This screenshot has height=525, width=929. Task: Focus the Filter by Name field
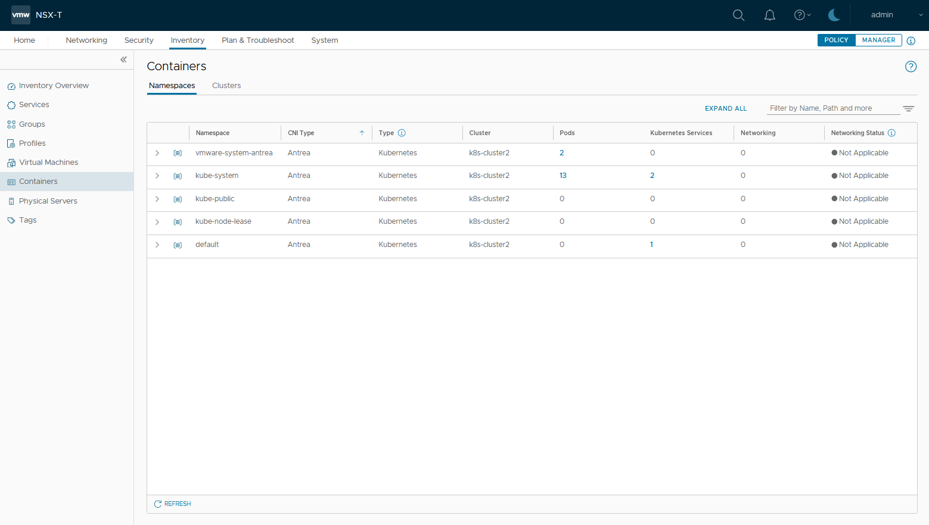[x=833, y=108]
